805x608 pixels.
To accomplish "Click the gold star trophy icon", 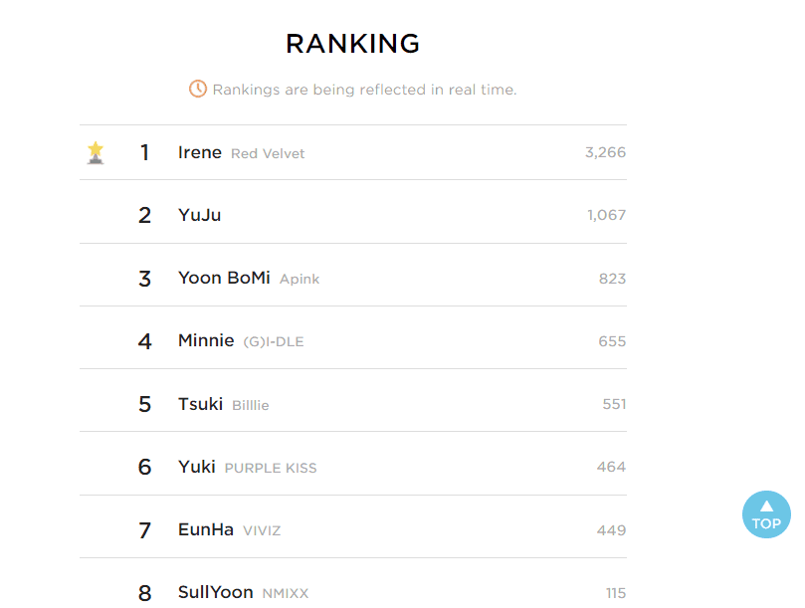I will click(96, 152).
